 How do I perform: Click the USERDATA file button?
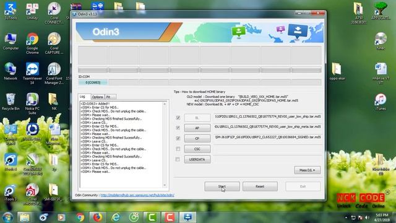(197, 159)
